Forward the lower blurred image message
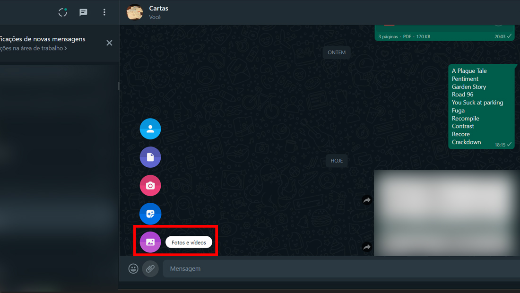Screen dimensions: 520x293 pyautogui.click(x=367, y=247)
